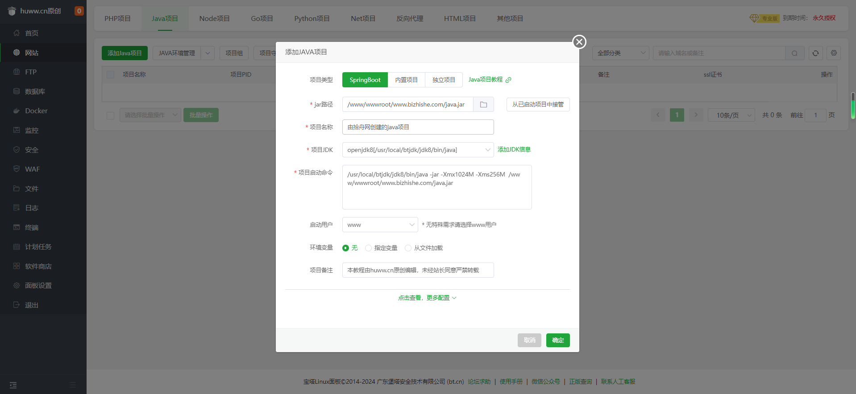Open the Java项目教程 link
This screenshot has height=394, width=856.
point(489,80)
